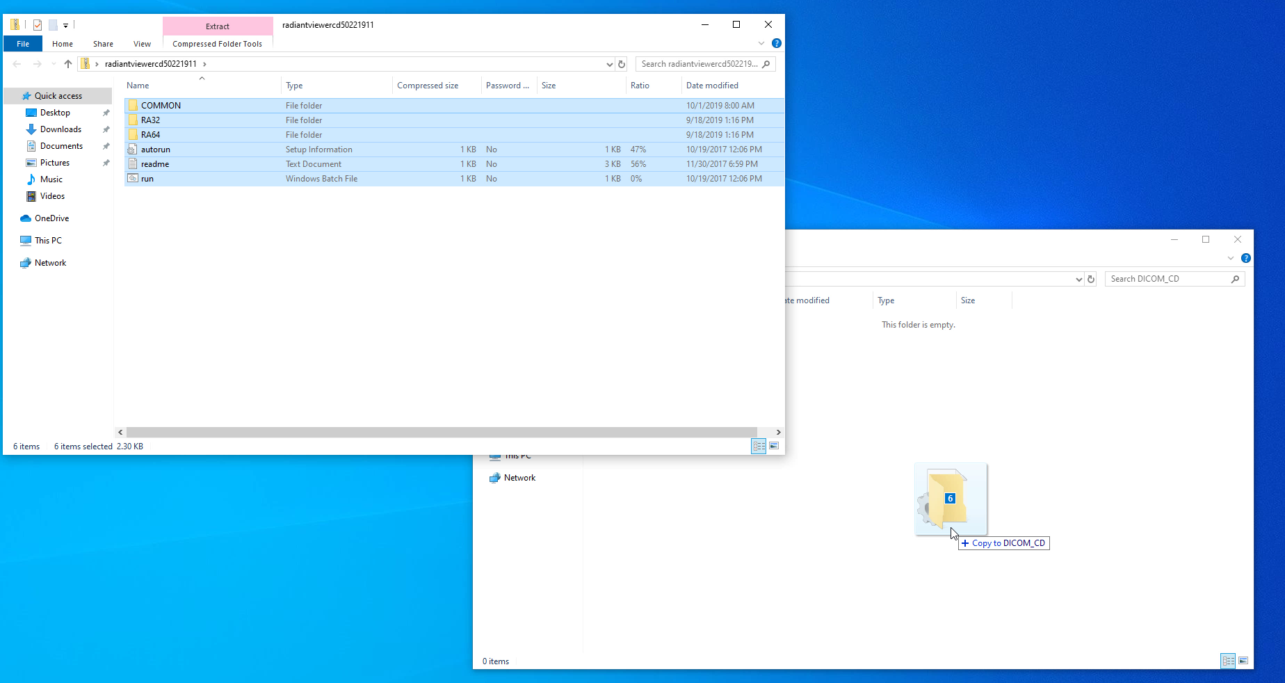Expand the address bar history dropdown
This screenshot has width=1285, height=683.
[609, 64]
